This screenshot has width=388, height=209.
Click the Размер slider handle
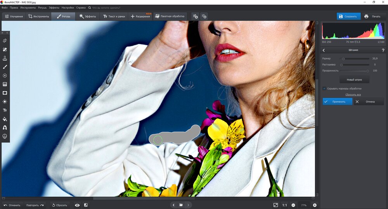coord(343,59)
